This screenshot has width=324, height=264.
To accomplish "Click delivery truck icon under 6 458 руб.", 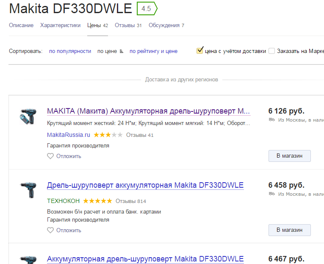I will pyautogui.click(x=272, y=194).
